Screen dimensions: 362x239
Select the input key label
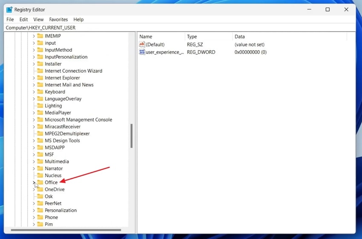(x=50, y=43)
